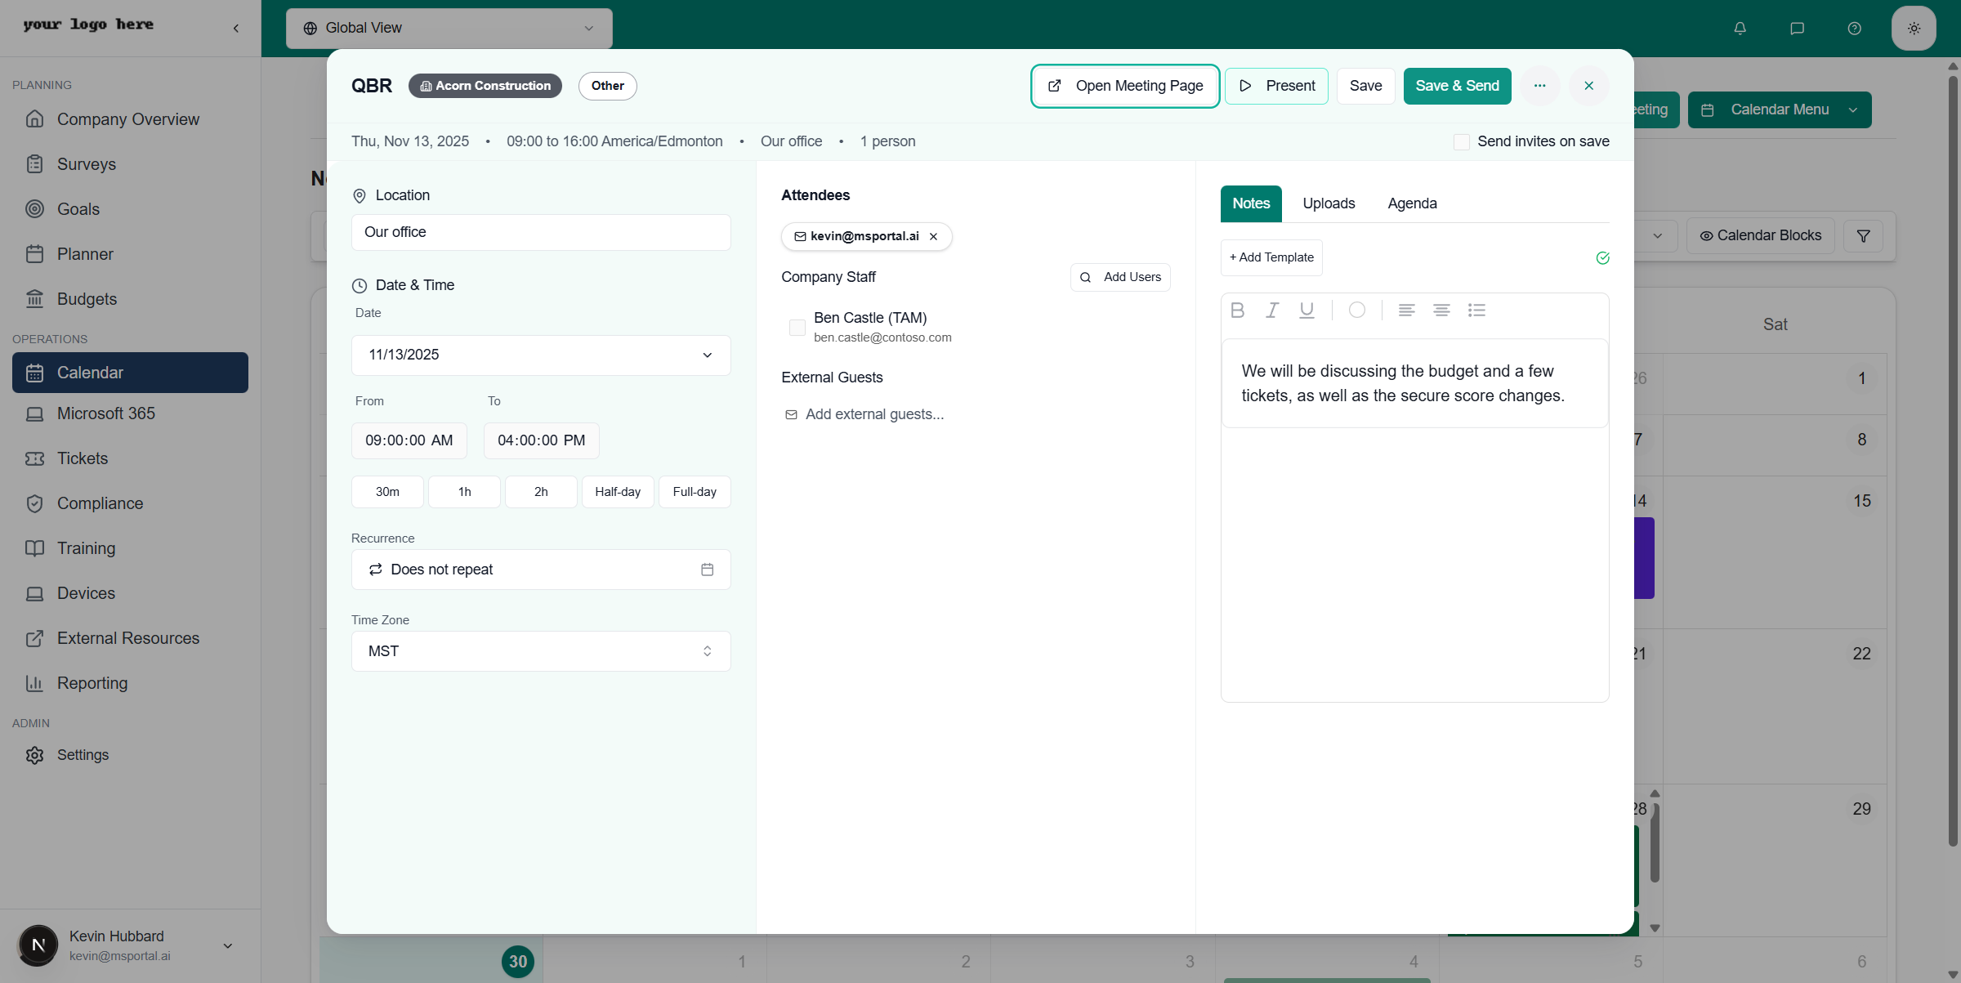Click the Location field showing Our office
This screenshot has height=983, width=1961.
(540, 232)
